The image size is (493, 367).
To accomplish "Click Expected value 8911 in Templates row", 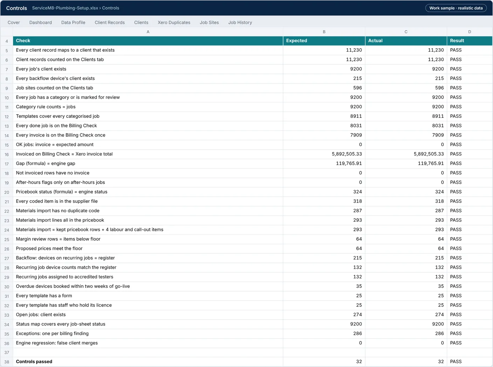I will (x=324, y=116).
